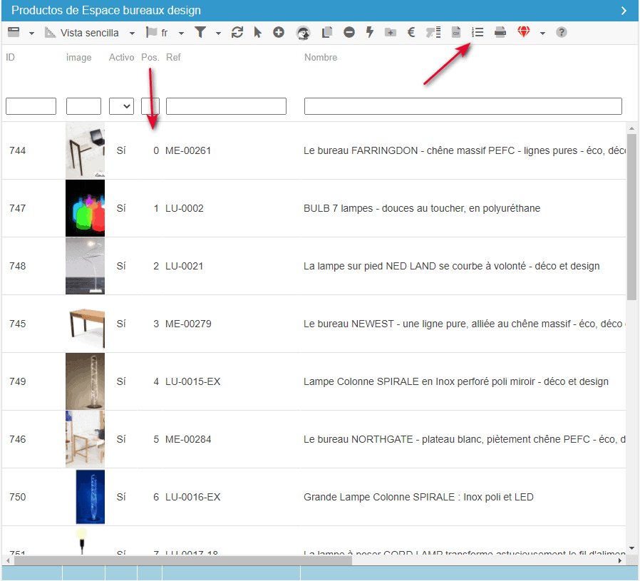The height and width of the screenshot is (581, 640).
Task: Click the Sí active cell for product 747
Action: (x=121, y=208)
